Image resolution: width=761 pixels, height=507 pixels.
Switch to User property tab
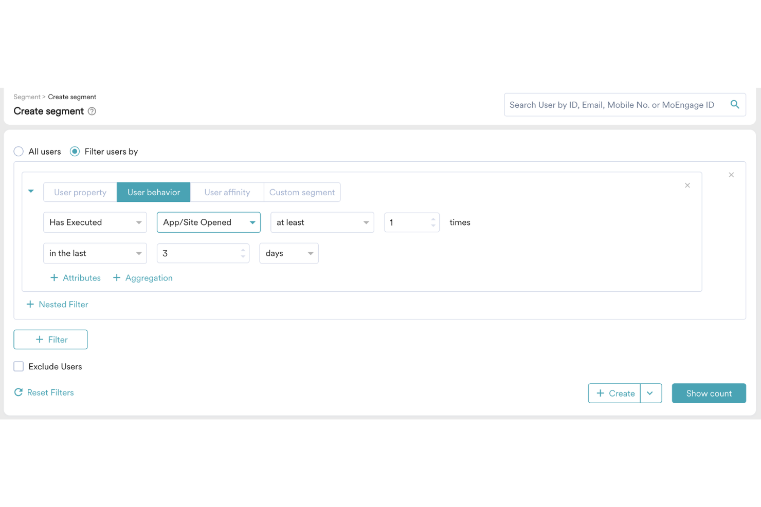coord(80,192)
